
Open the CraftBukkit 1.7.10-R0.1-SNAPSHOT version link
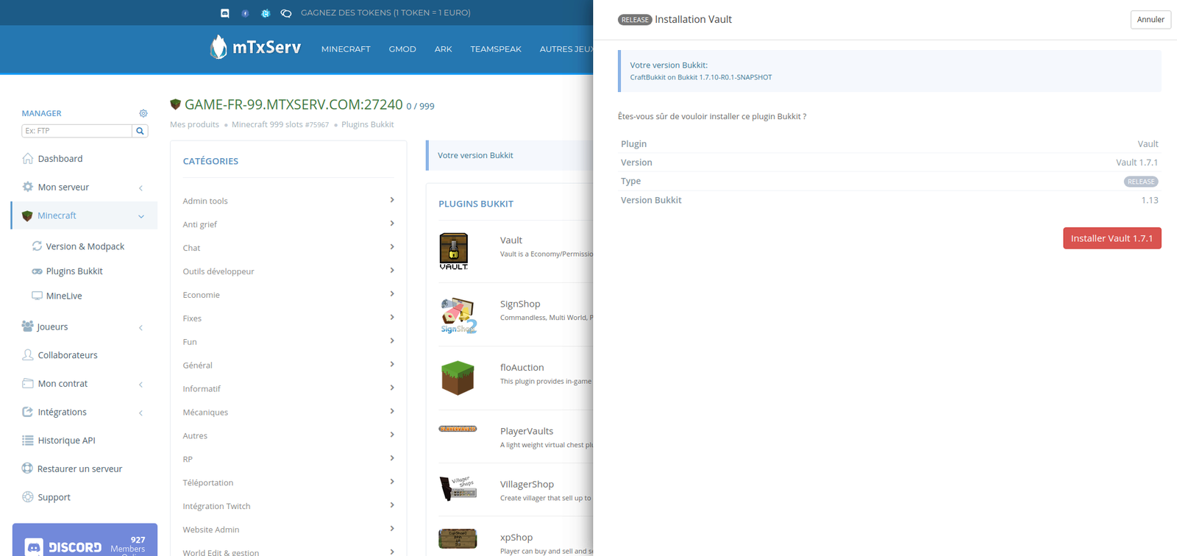coord(701,77)
